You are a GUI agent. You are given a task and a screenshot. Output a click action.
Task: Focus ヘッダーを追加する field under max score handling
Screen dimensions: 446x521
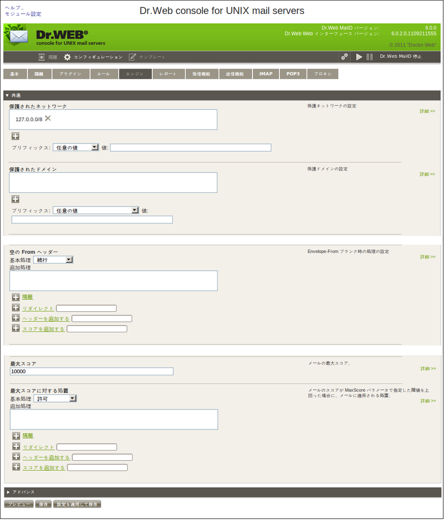click(x=102, y=457)
